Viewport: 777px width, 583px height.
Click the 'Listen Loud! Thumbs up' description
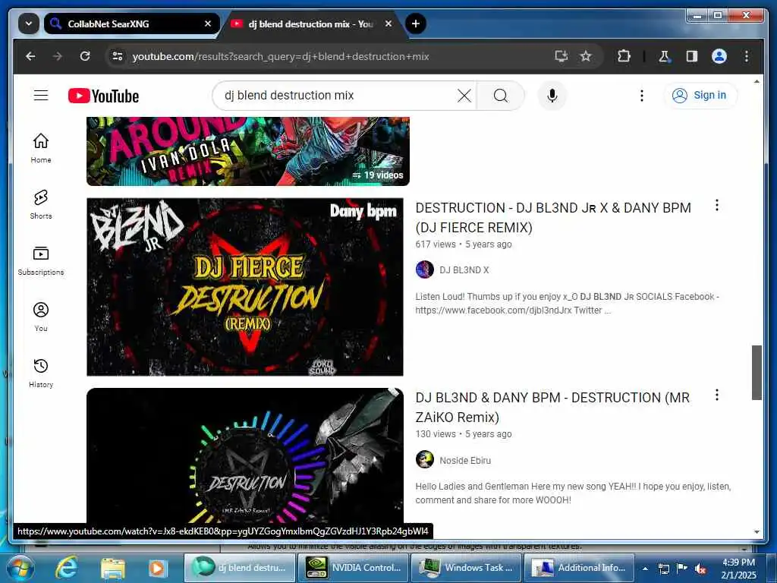pos(568,304)
